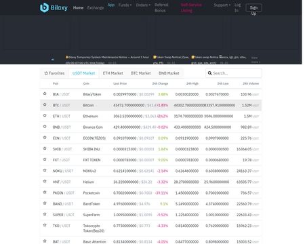
Task: Click the SuperFarm coin name
Action: 91,215
